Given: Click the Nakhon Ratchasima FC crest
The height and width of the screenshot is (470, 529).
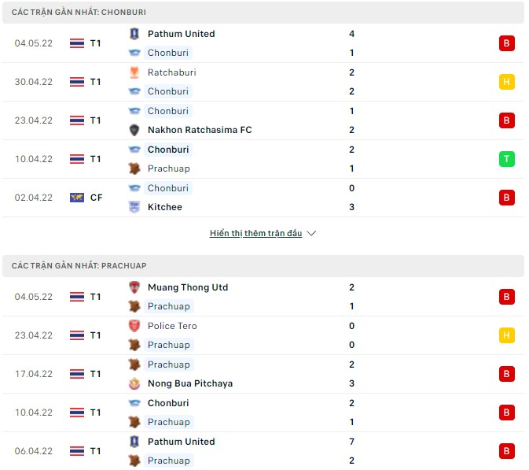Looking at the screenshot, I should click(134, 130).
